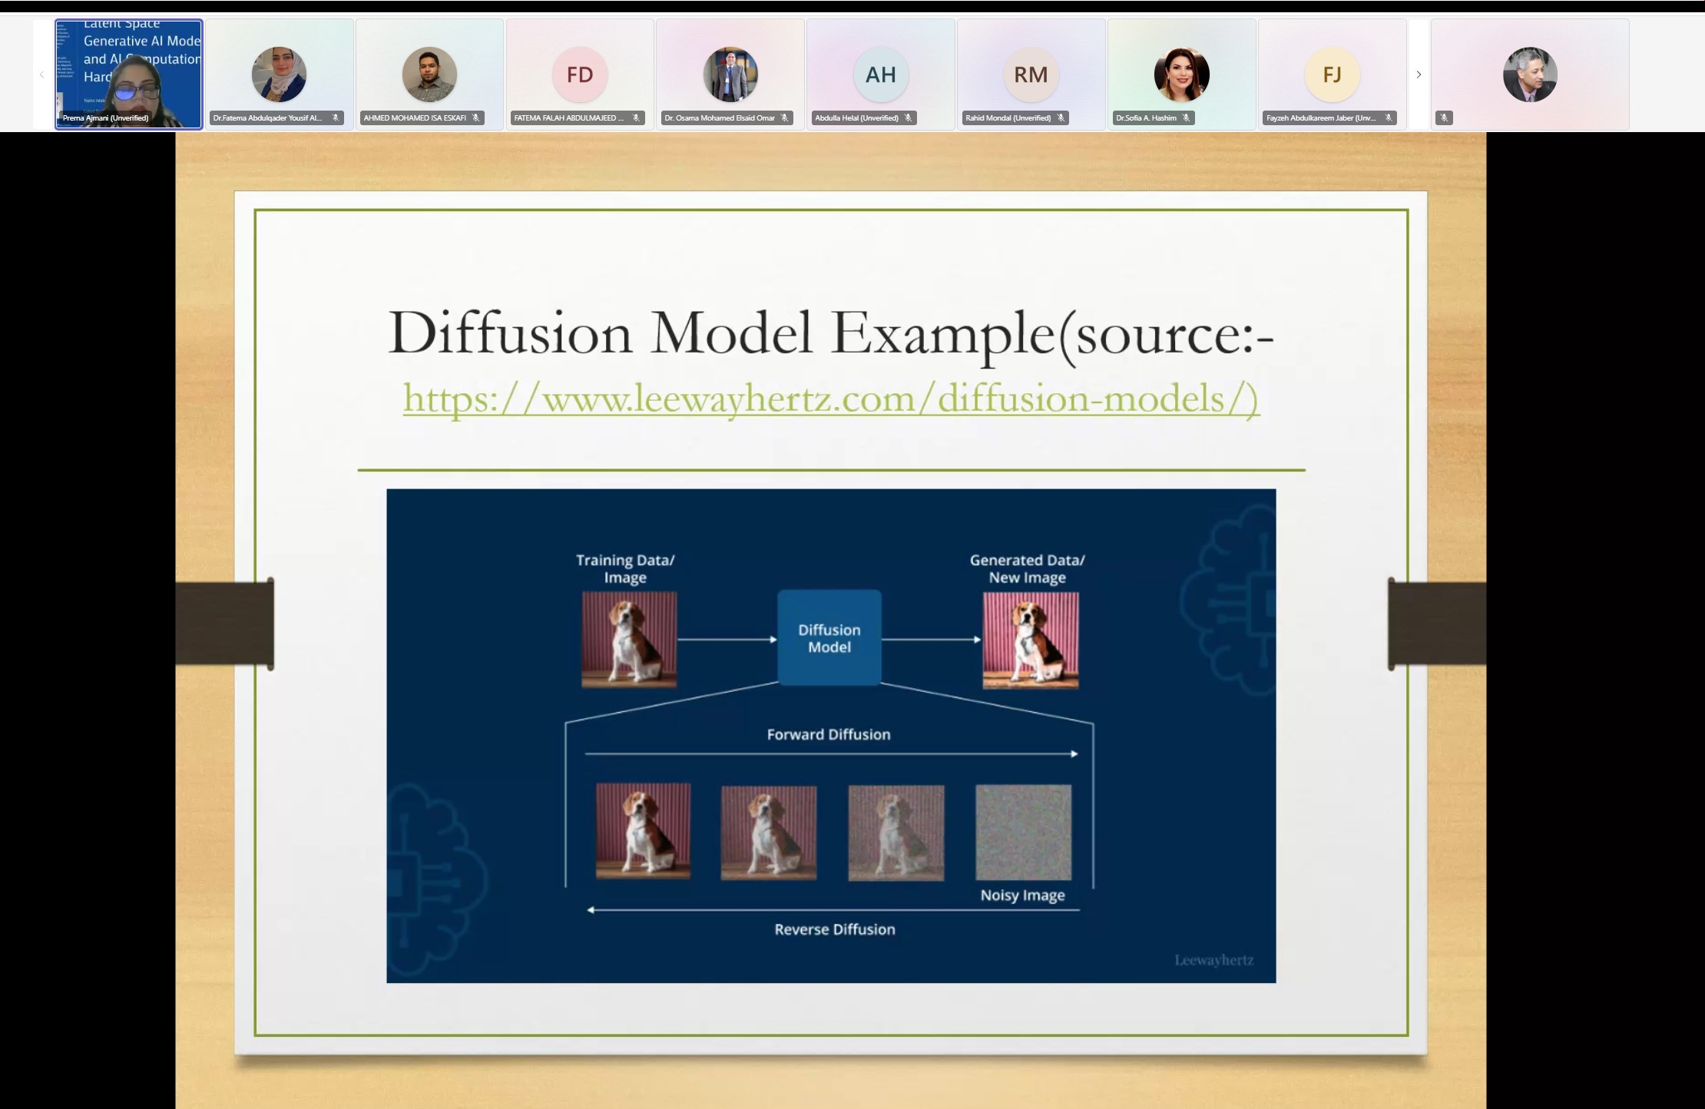The image size is (1705, 1109).
Task: Click mic icon on the last unnamed participant tile
Action: pyautogui.click(x=1444, y=118)
